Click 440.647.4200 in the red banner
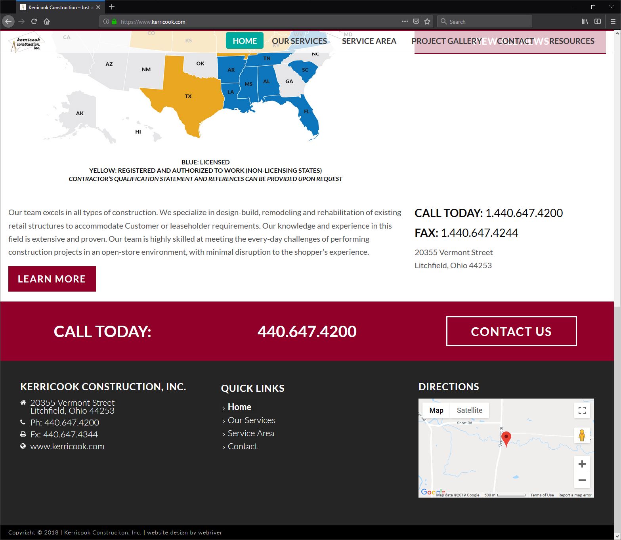 click(x=307, y=331)
